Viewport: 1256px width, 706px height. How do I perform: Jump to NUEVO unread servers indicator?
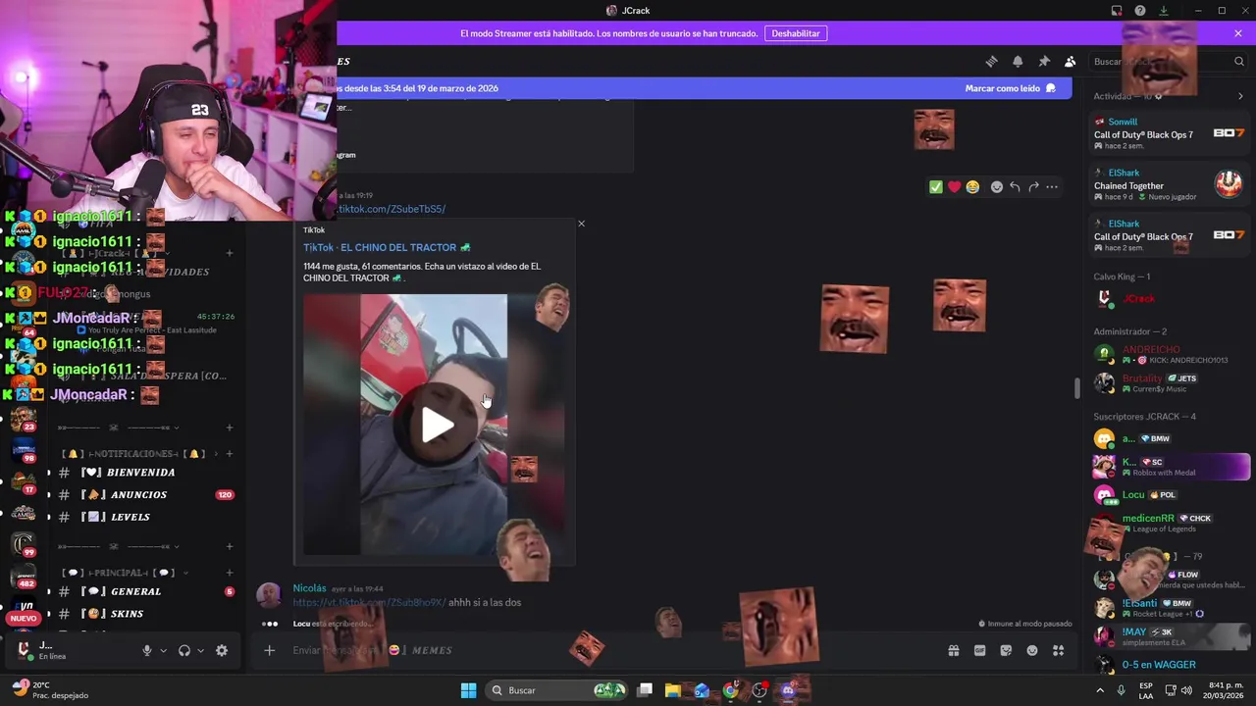click(24, 619)
